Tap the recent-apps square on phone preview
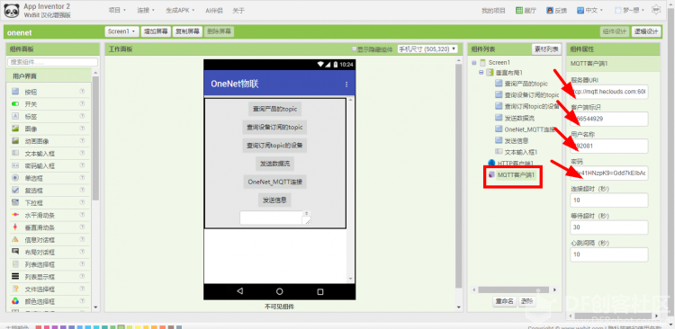The image size is (675, 329). 320,291
